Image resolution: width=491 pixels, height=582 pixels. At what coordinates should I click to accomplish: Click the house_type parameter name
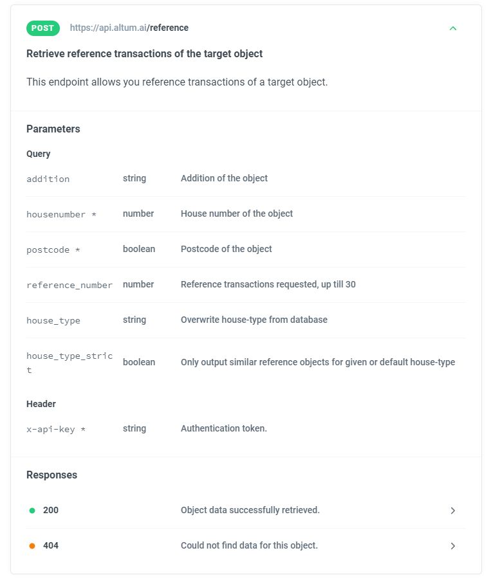(53, 320)
